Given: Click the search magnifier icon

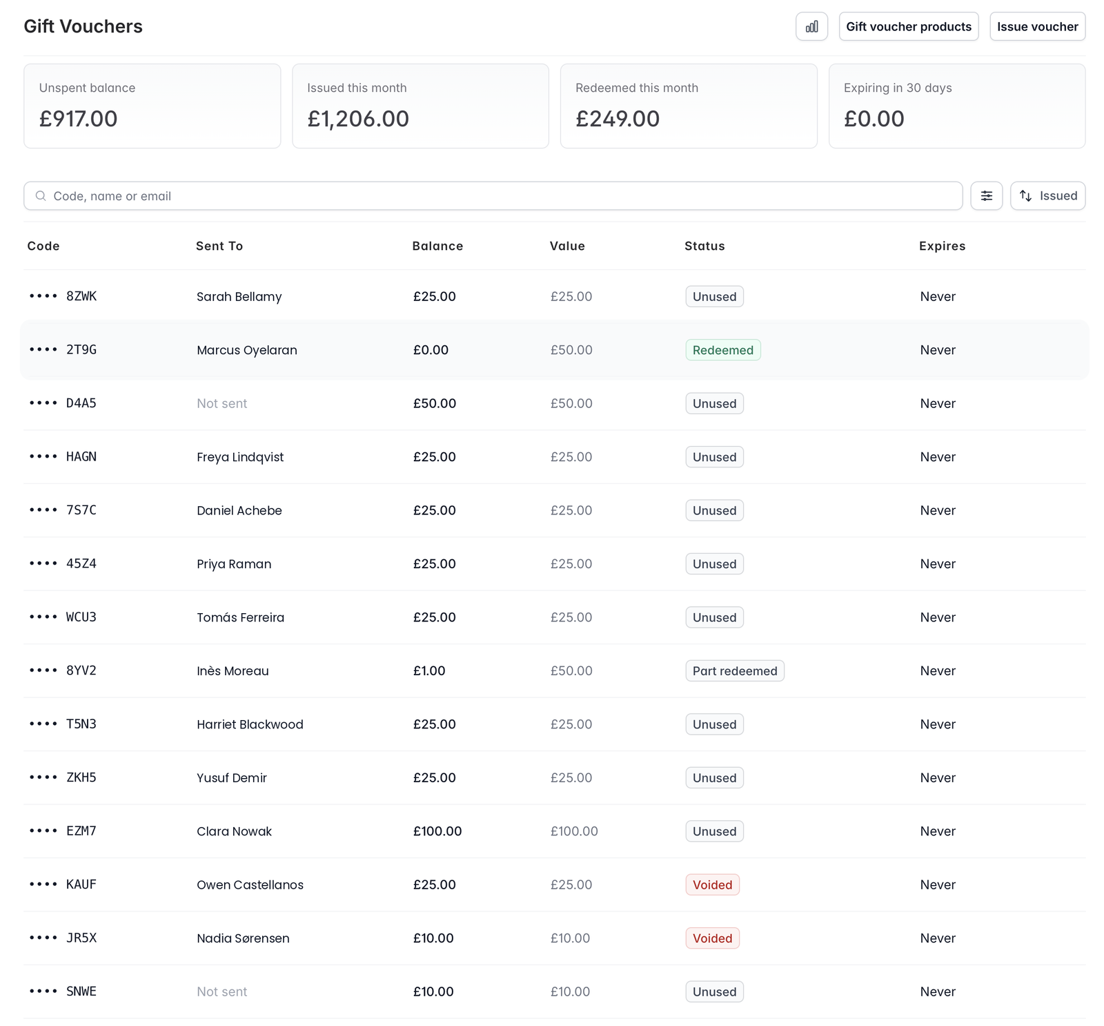Looking at the screenshot, I should tap(41, 196).
